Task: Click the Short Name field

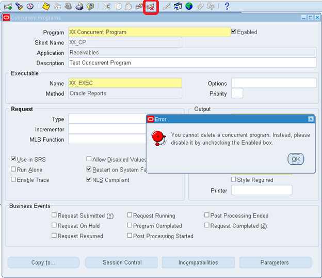Action: 125,42
